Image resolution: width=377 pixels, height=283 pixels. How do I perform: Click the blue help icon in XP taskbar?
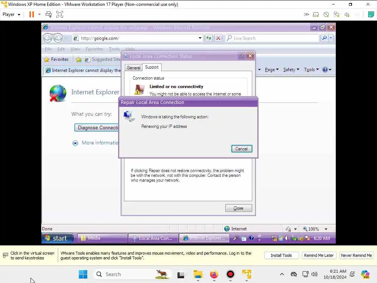coord(251,238)
